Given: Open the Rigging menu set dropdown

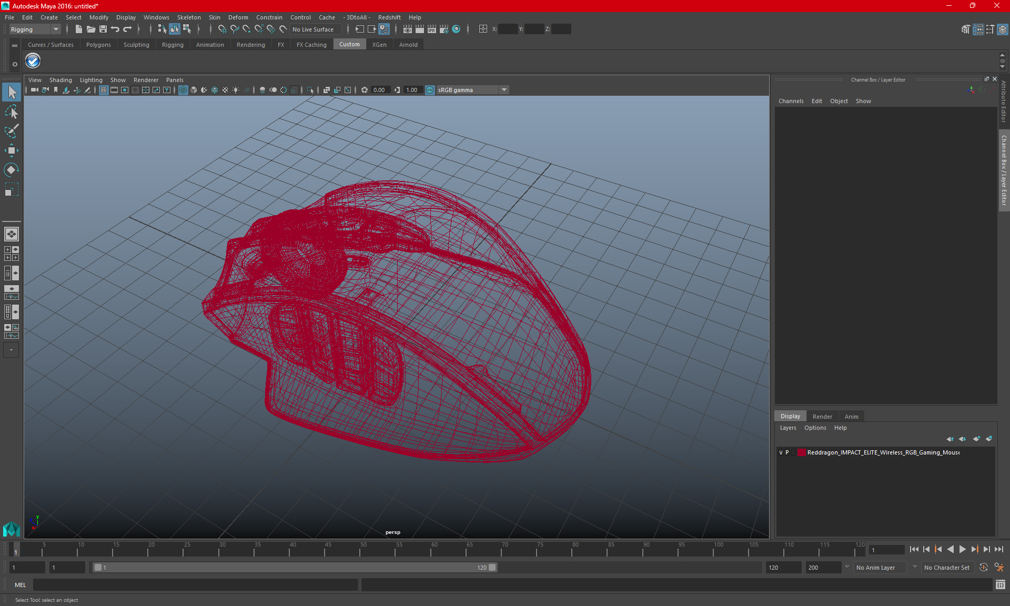Looking at the screenshot, I should [x=35, y=29].
